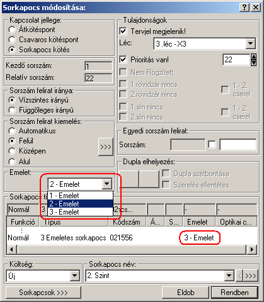Open the Léc dropdown showing 3 .léc - X3
This screenshot has height=302, width=264.
[250, 43]
